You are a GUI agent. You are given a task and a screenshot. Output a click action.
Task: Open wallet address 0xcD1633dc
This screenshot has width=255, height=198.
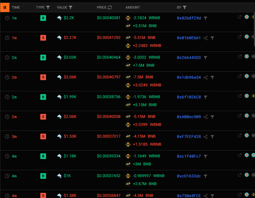(189, 176)
